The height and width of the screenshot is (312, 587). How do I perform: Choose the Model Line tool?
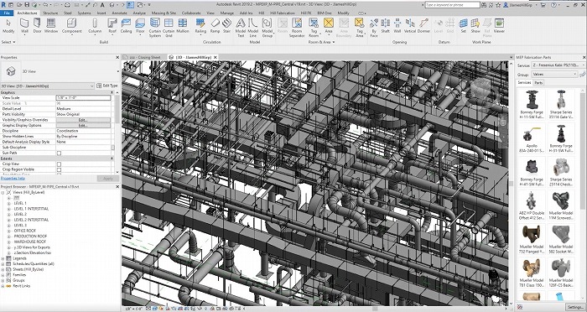click(x=253, y=28)
